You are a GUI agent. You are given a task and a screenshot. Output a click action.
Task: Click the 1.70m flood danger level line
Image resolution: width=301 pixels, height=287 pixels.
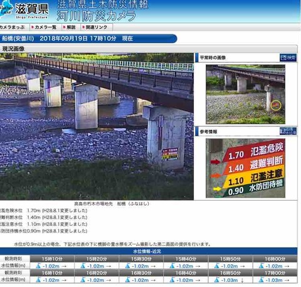(43, 211)
